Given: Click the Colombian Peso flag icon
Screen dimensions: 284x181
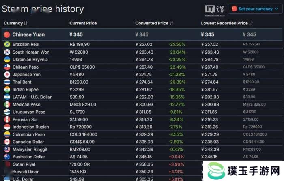Looking at the screenshot, I should tap(7, 134).
